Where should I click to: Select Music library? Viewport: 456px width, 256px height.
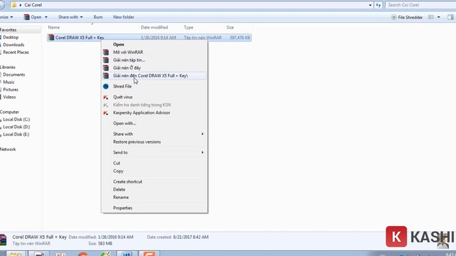click(8, 83)
